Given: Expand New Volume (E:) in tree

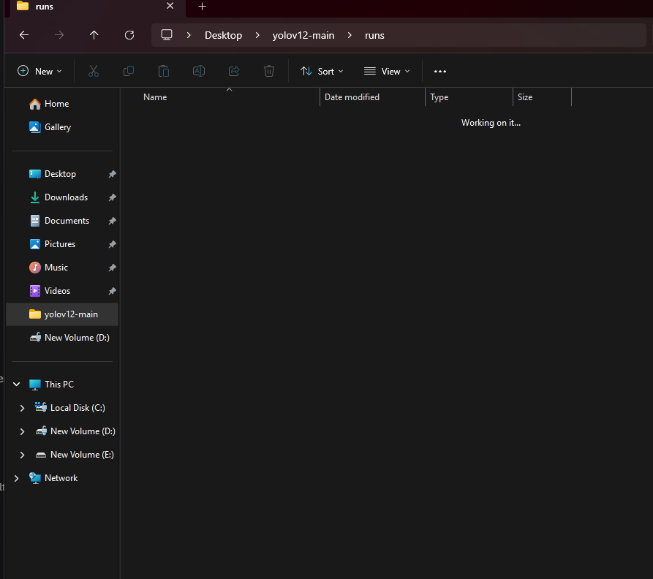Looking at the screenshot, I should 23,455.
